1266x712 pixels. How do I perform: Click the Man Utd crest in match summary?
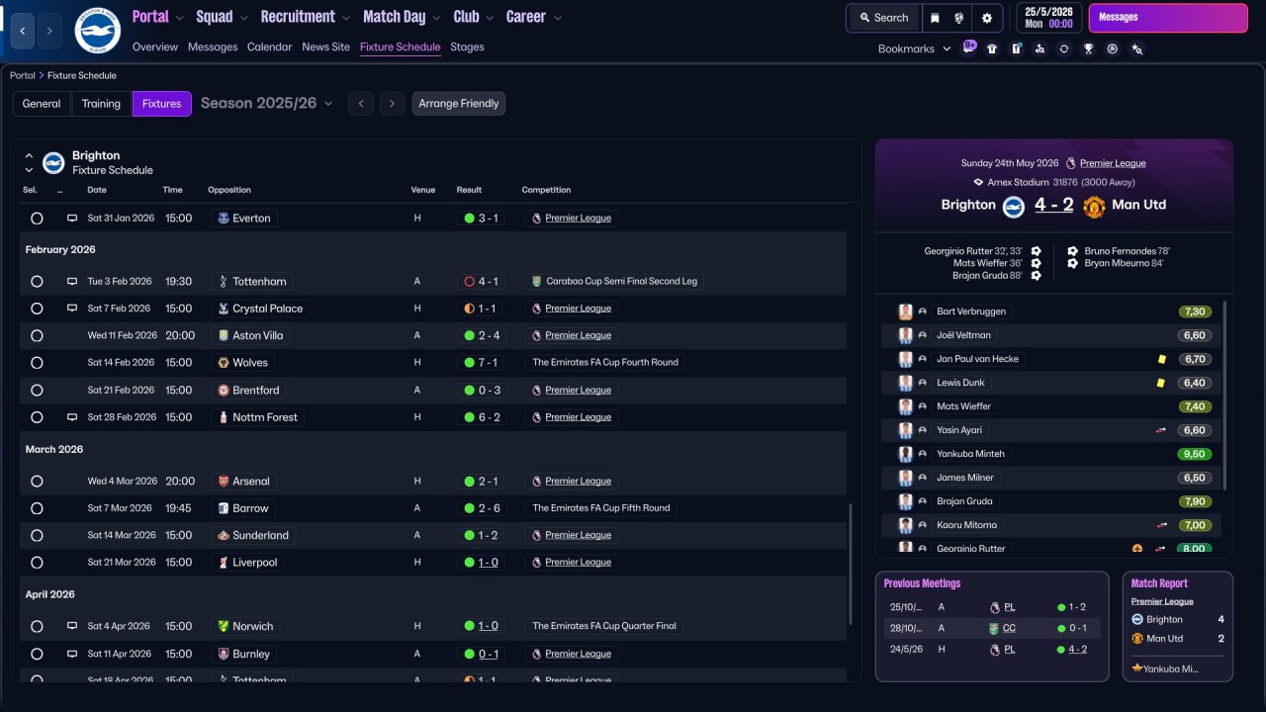1094,206
